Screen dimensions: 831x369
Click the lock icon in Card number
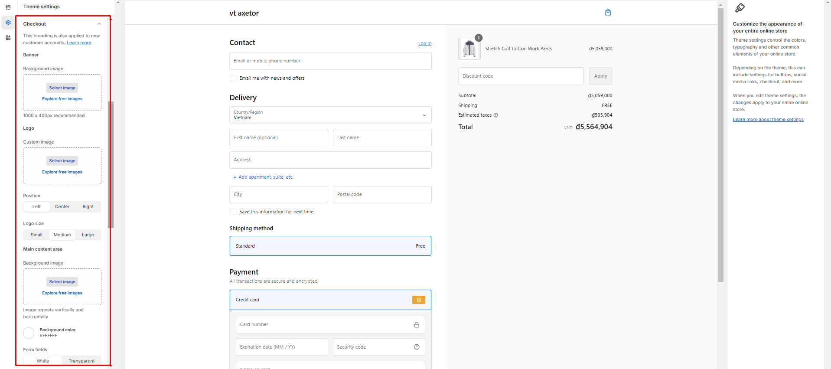pos(417,325)
